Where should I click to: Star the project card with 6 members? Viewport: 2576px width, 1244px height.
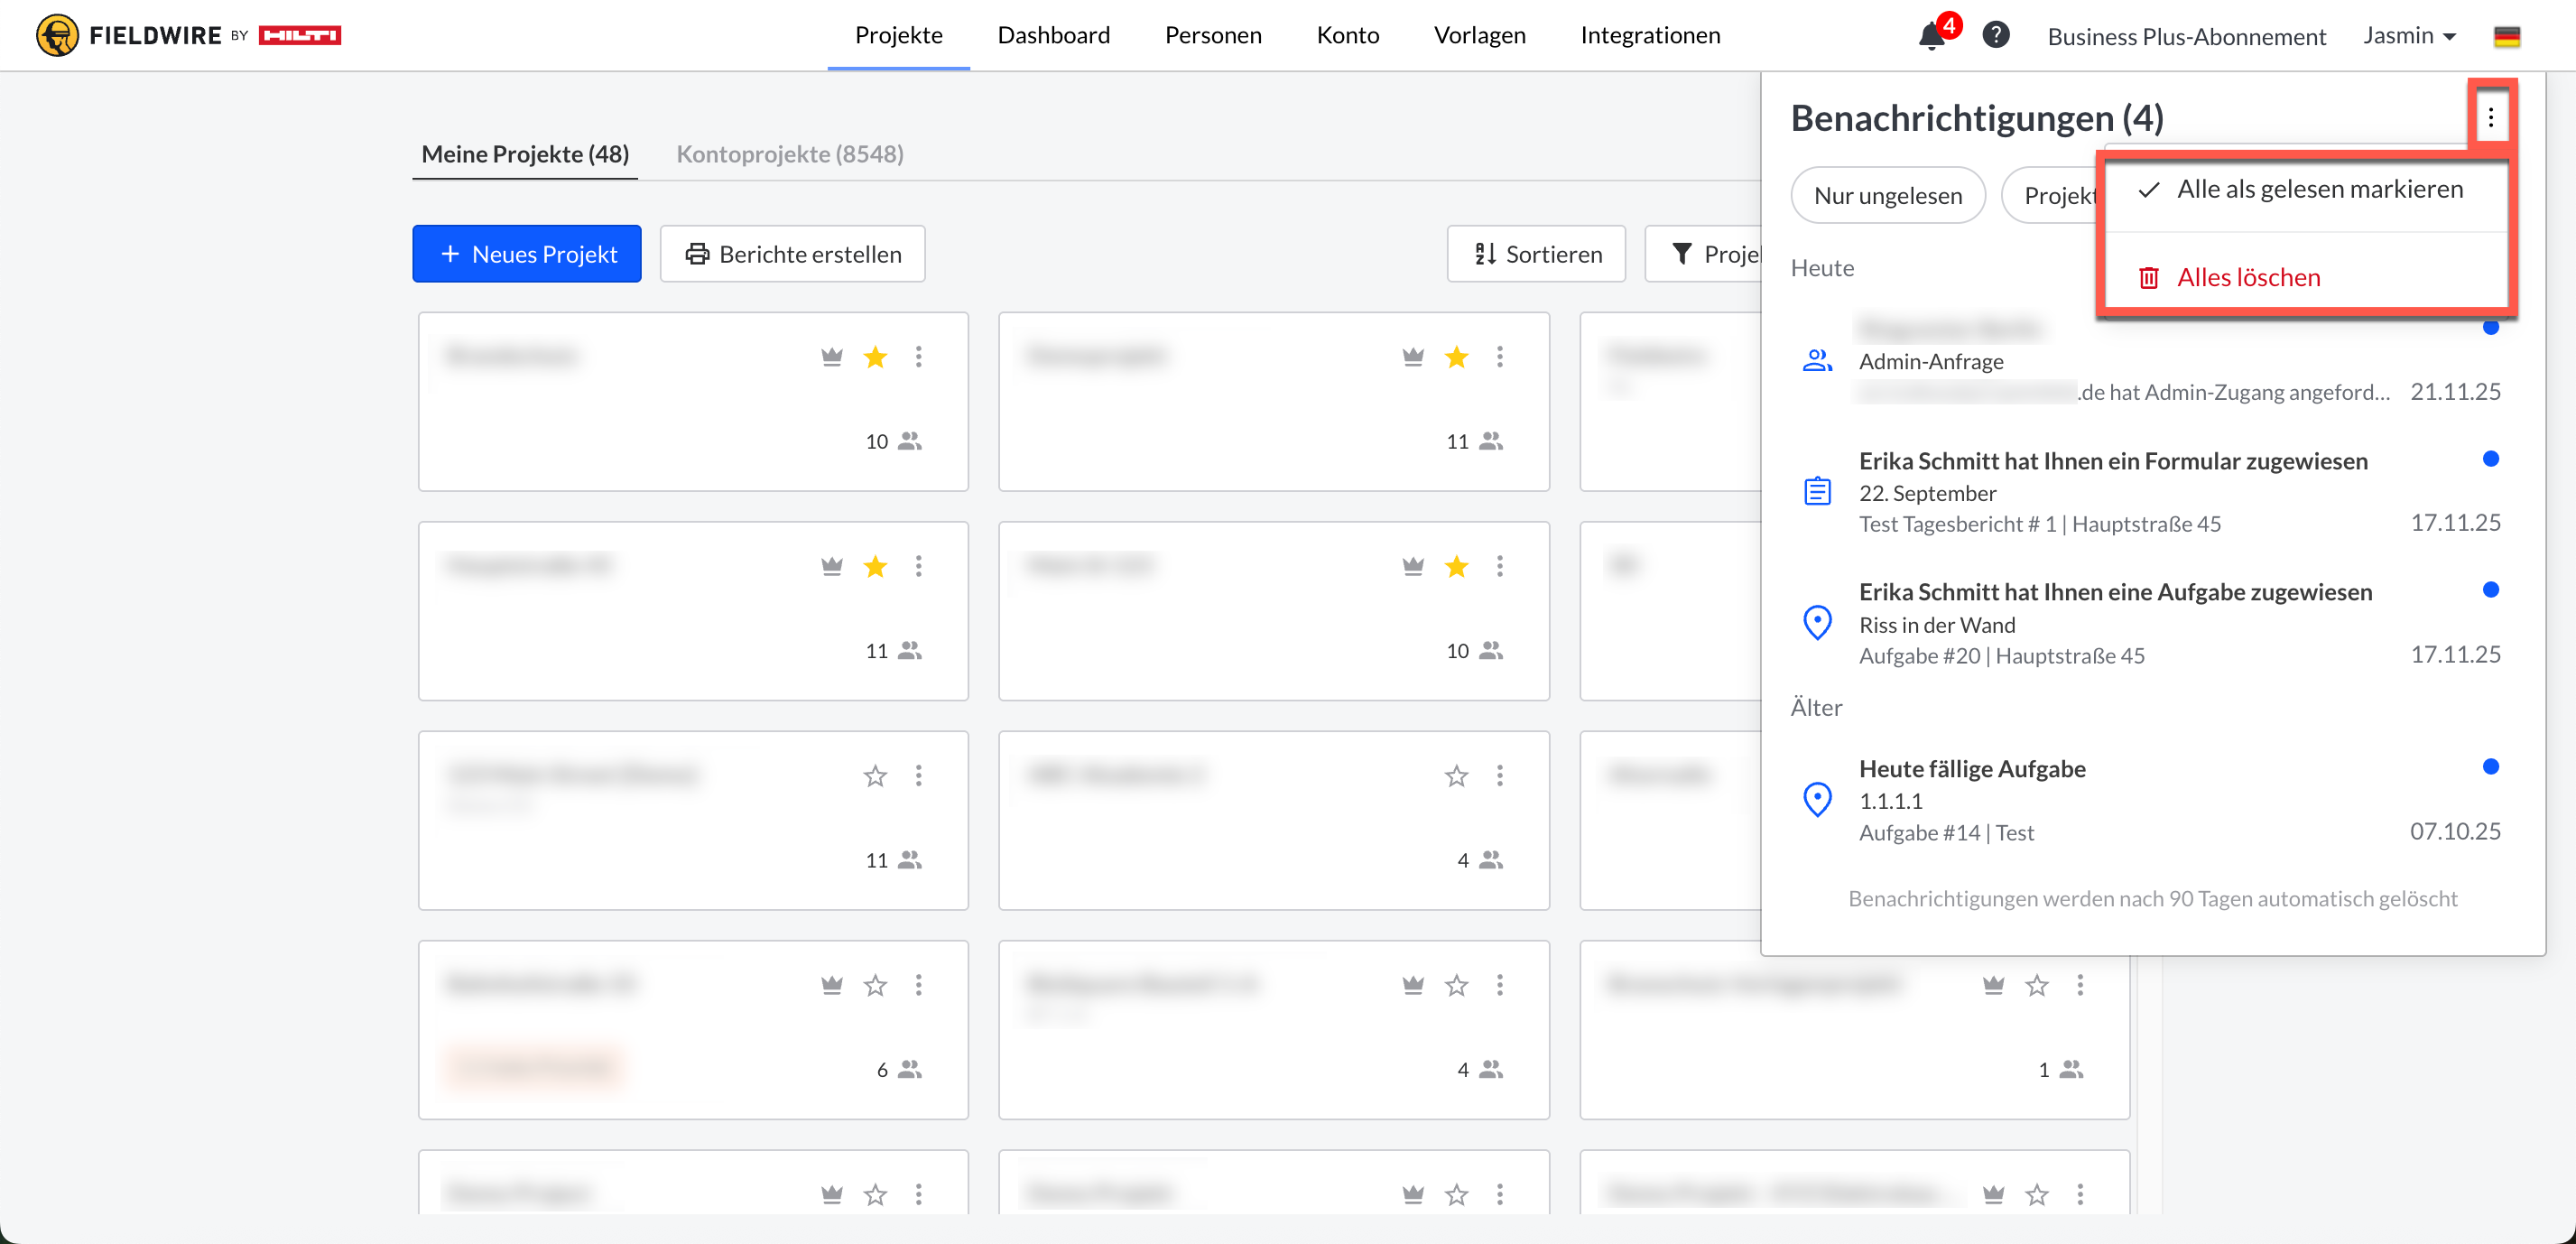(875, 986)
